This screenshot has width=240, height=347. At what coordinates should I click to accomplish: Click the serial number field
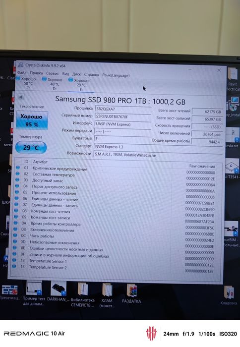[122, 117]
